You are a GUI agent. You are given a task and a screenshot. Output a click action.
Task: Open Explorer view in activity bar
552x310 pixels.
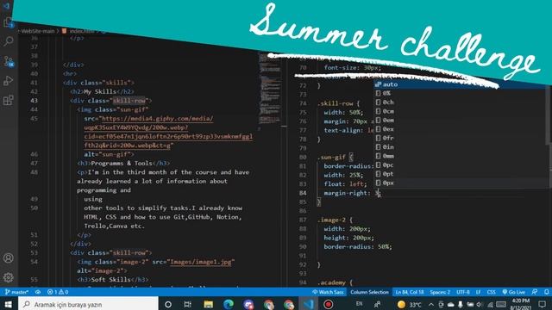(x=9, y=22)
